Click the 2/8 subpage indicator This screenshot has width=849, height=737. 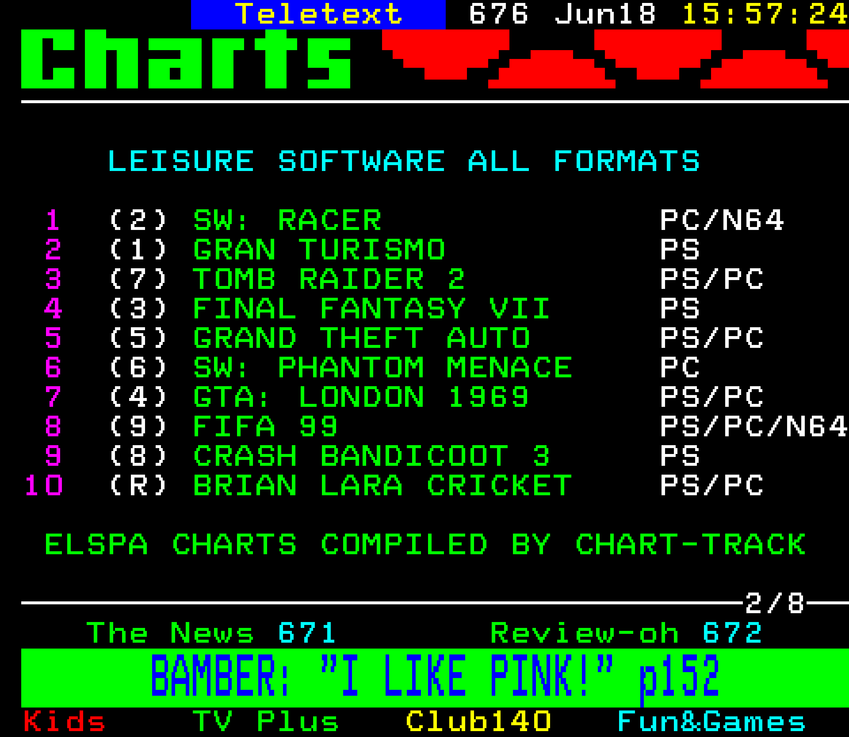point(774,603)
